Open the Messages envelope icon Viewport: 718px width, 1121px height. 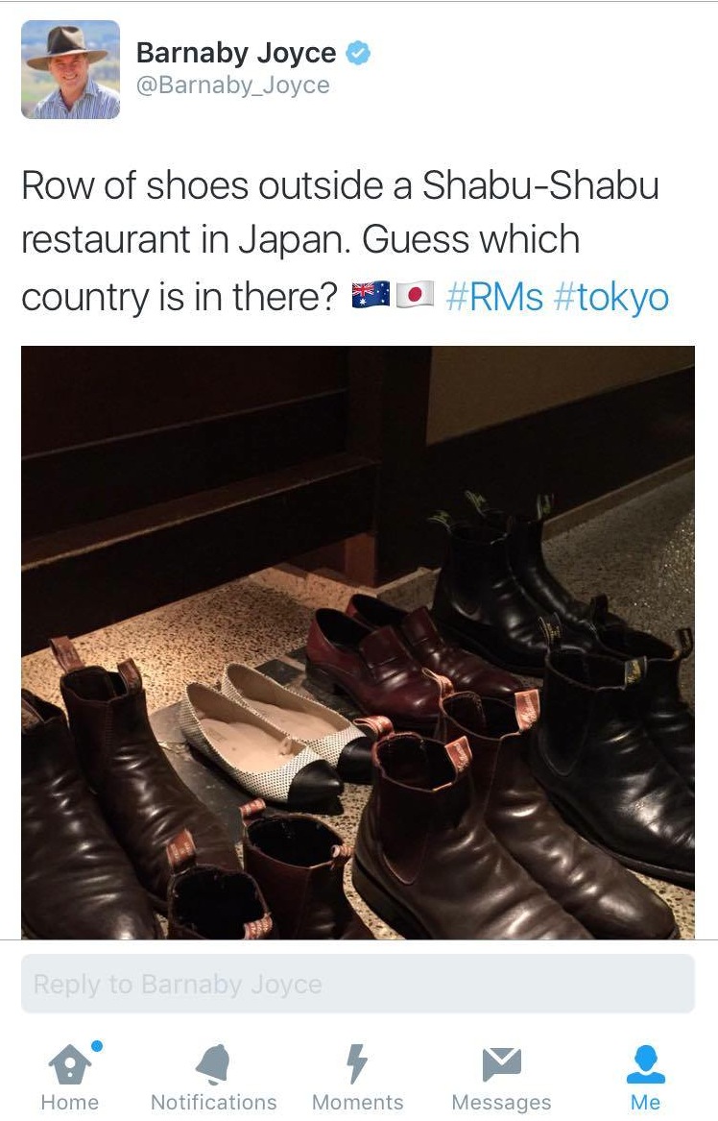(x=501, y=1063)
